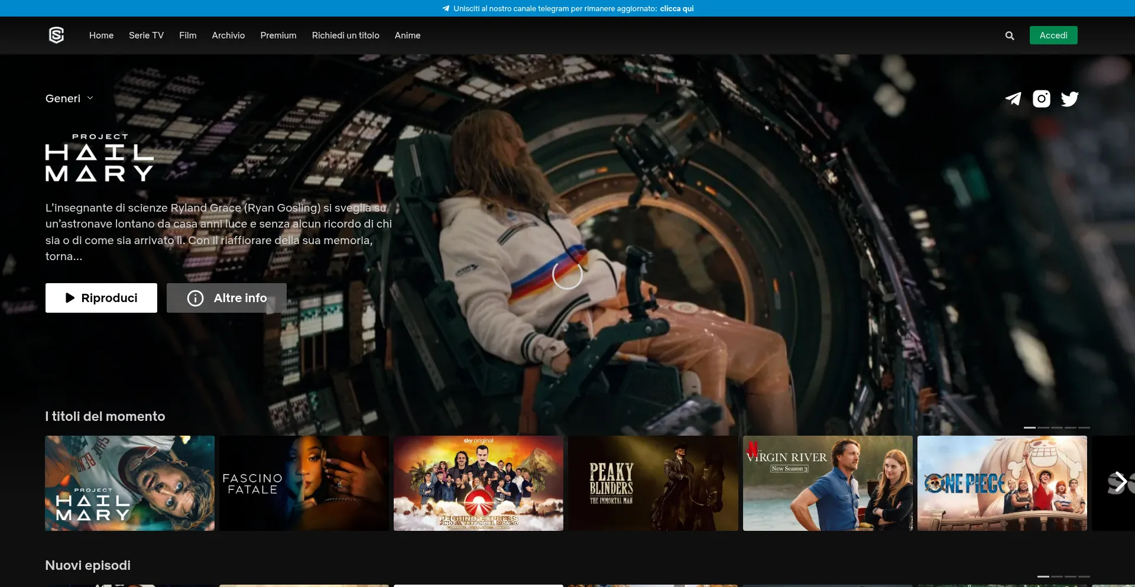Open the One Piece thumbnail

1002,483
